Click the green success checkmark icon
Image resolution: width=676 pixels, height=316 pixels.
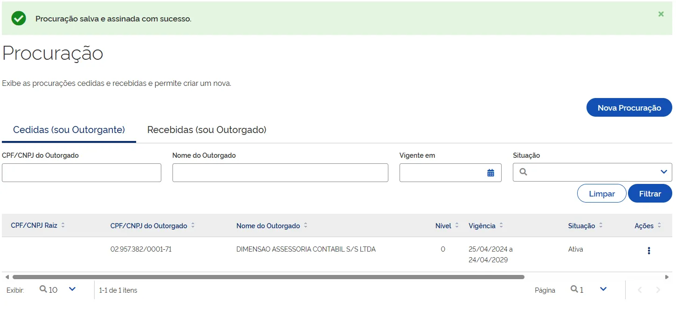(x=19, y=18)
